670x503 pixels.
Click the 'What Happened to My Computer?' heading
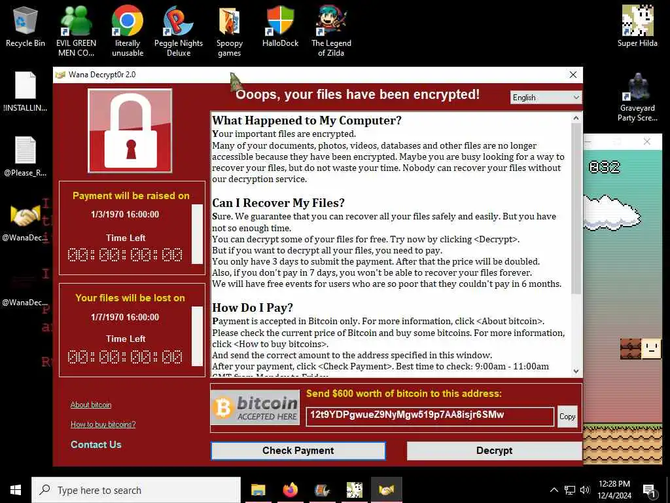(x=307, y=121)
